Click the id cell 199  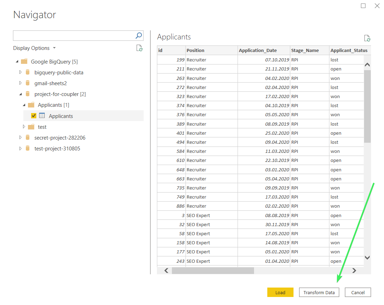(x=172, y=60)
